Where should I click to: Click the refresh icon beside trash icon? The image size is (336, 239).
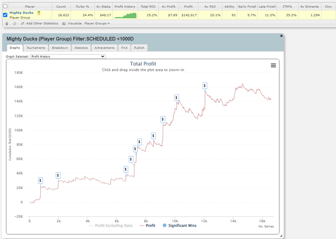(14, 24)
